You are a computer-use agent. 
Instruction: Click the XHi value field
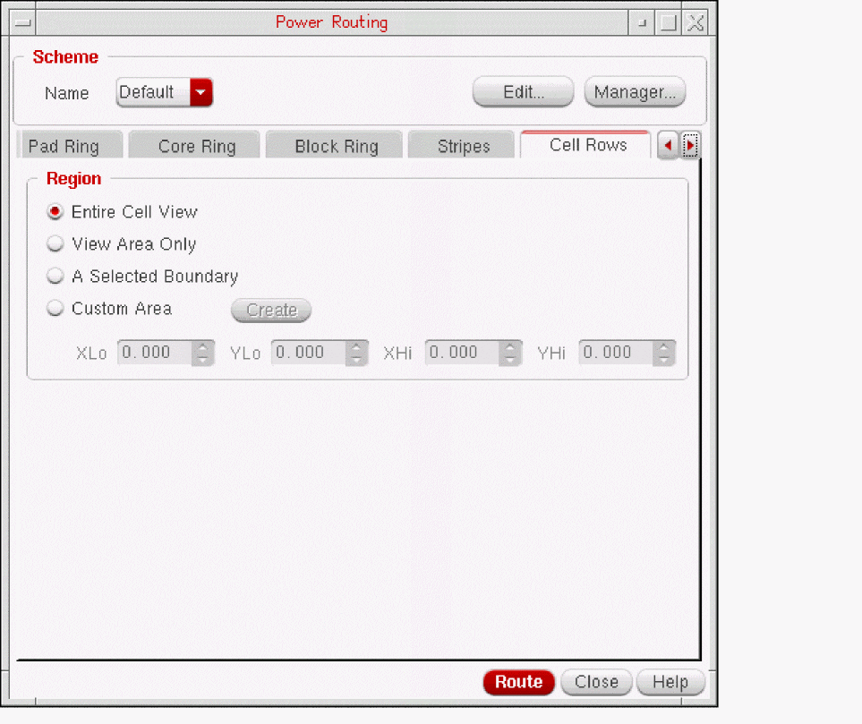click(x=463, y=353)
